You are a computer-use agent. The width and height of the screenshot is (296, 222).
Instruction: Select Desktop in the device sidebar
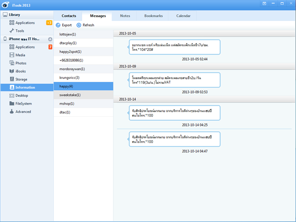pos(21,95)
